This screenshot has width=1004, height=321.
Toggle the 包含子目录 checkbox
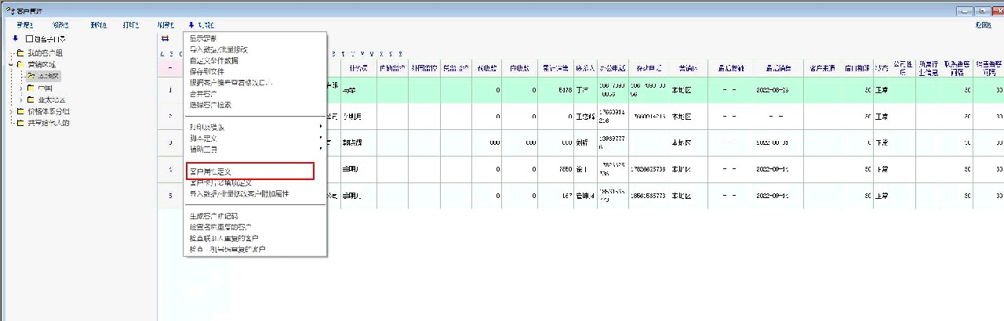pos(30,38)
